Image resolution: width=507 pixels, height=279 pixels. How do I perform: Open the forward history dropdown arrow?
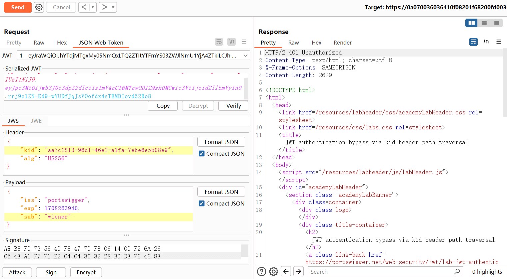[x=113, y=7]
